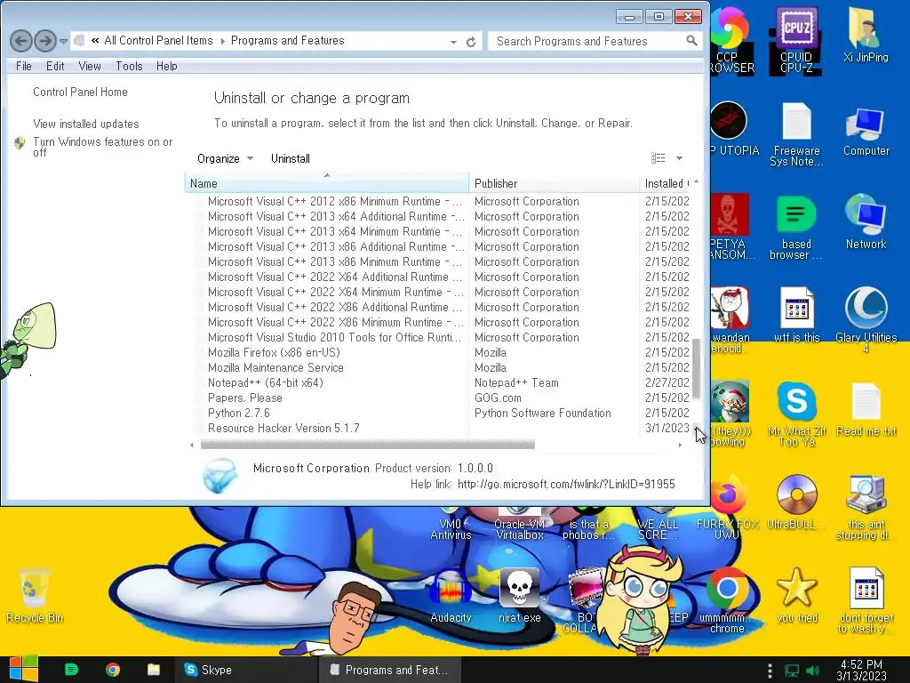This screenshot has height=683, width=910.
Task: Click the taskbar volume speaker icon
Action: pyautogui.click(x=812, y=671)
